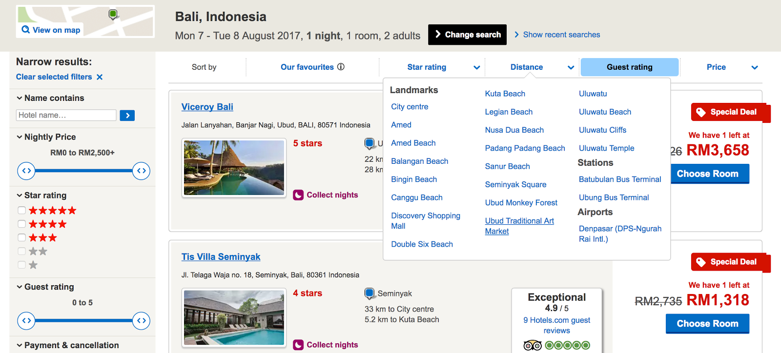The height and width of the screenshot is (353, 781).
Task: Click the green map pin marker
Action: (x=113, y=14)
